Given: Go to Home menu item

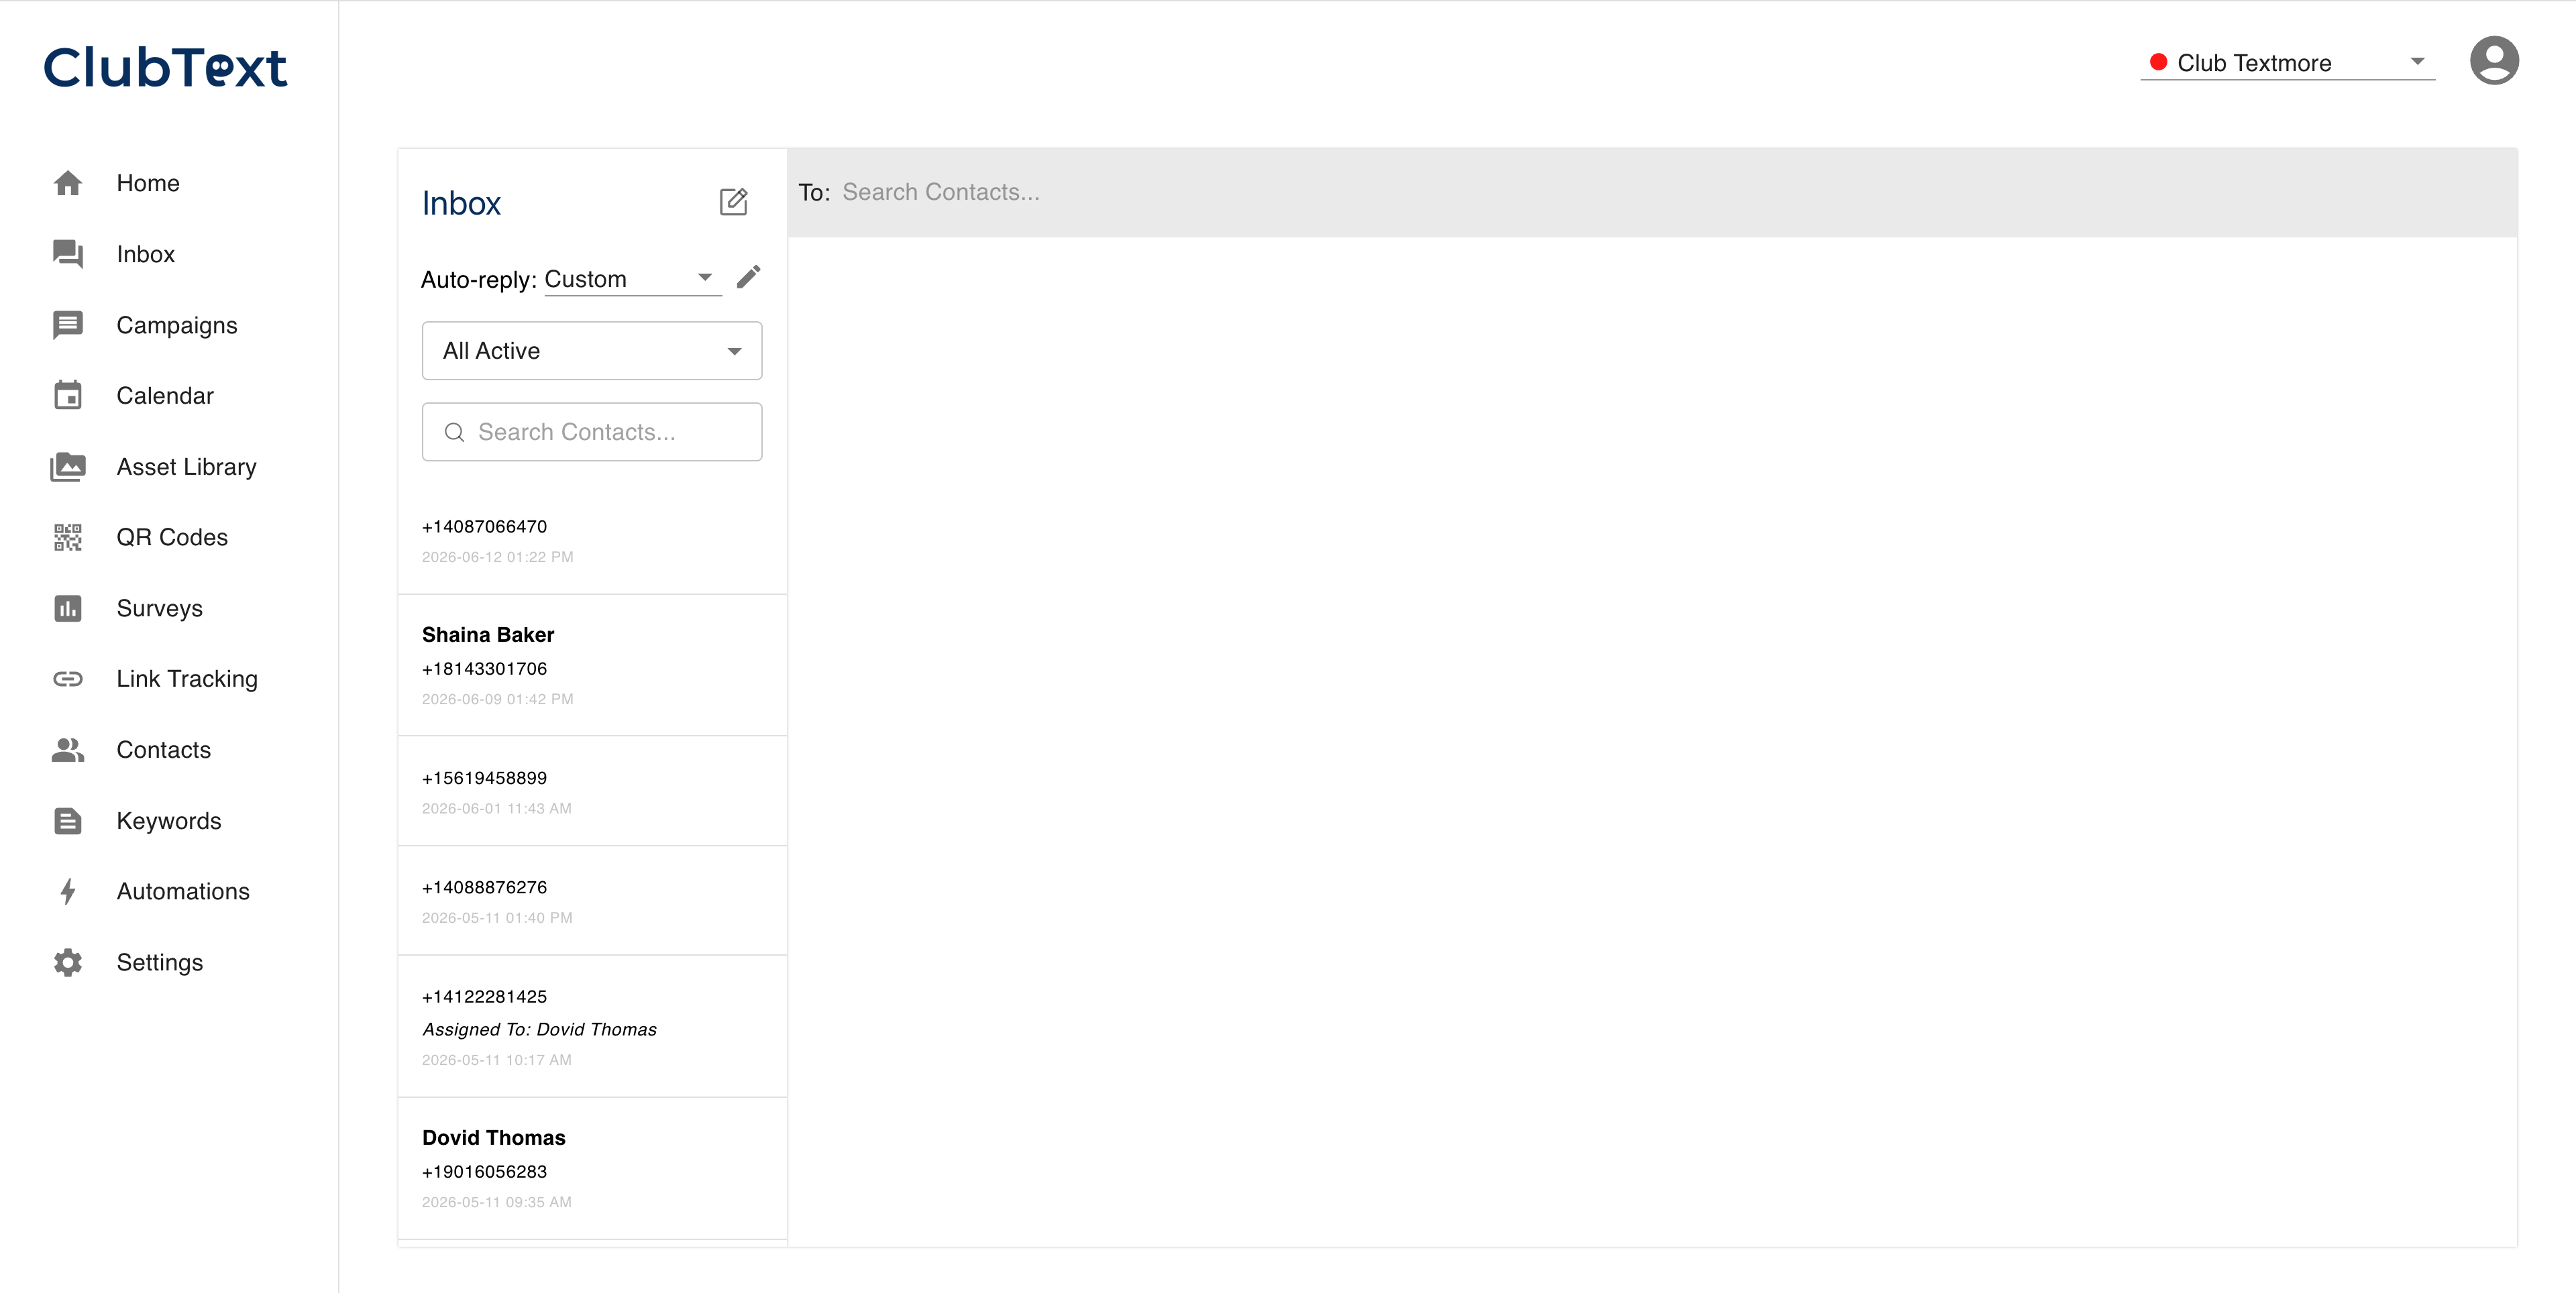Looking at the screenshot, I should [148, 183].
